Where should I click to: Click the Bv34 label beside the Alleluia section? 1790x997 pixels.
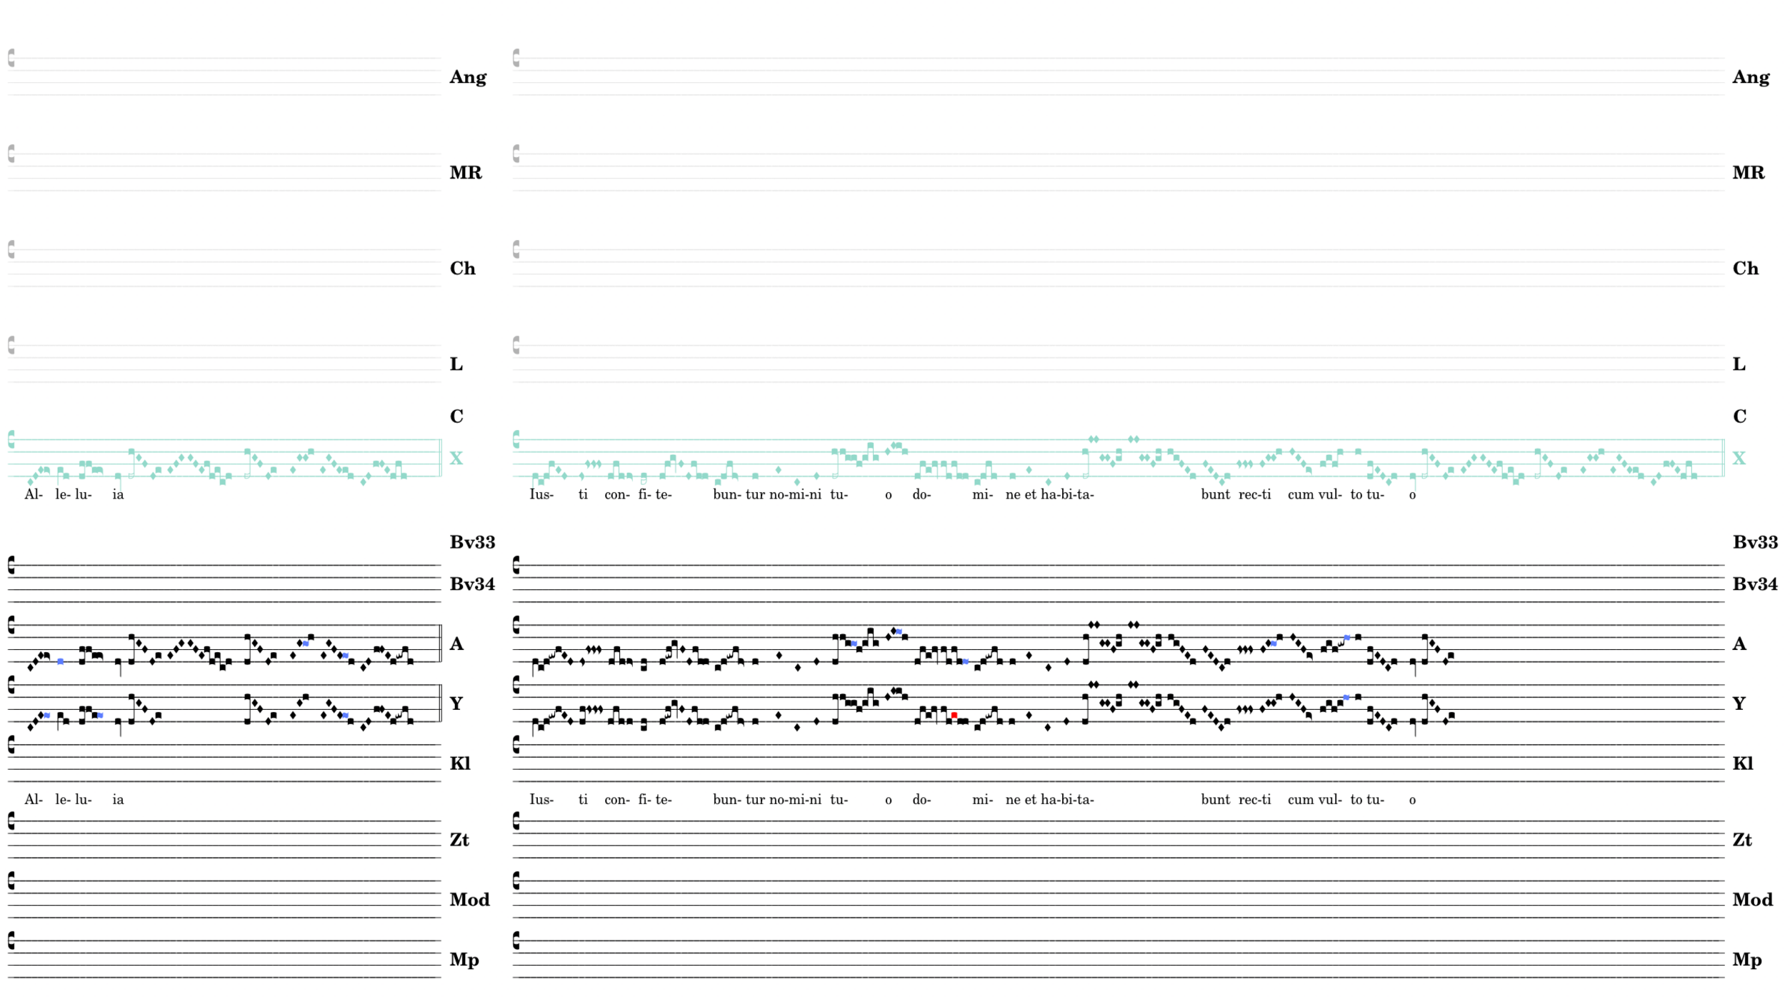[471, 584]
